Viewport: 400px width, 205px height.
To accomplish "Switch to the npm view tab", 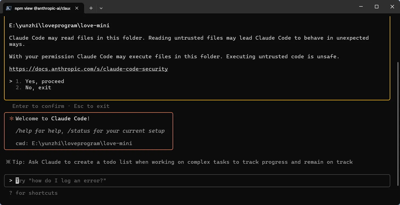I will coord(42,8).
